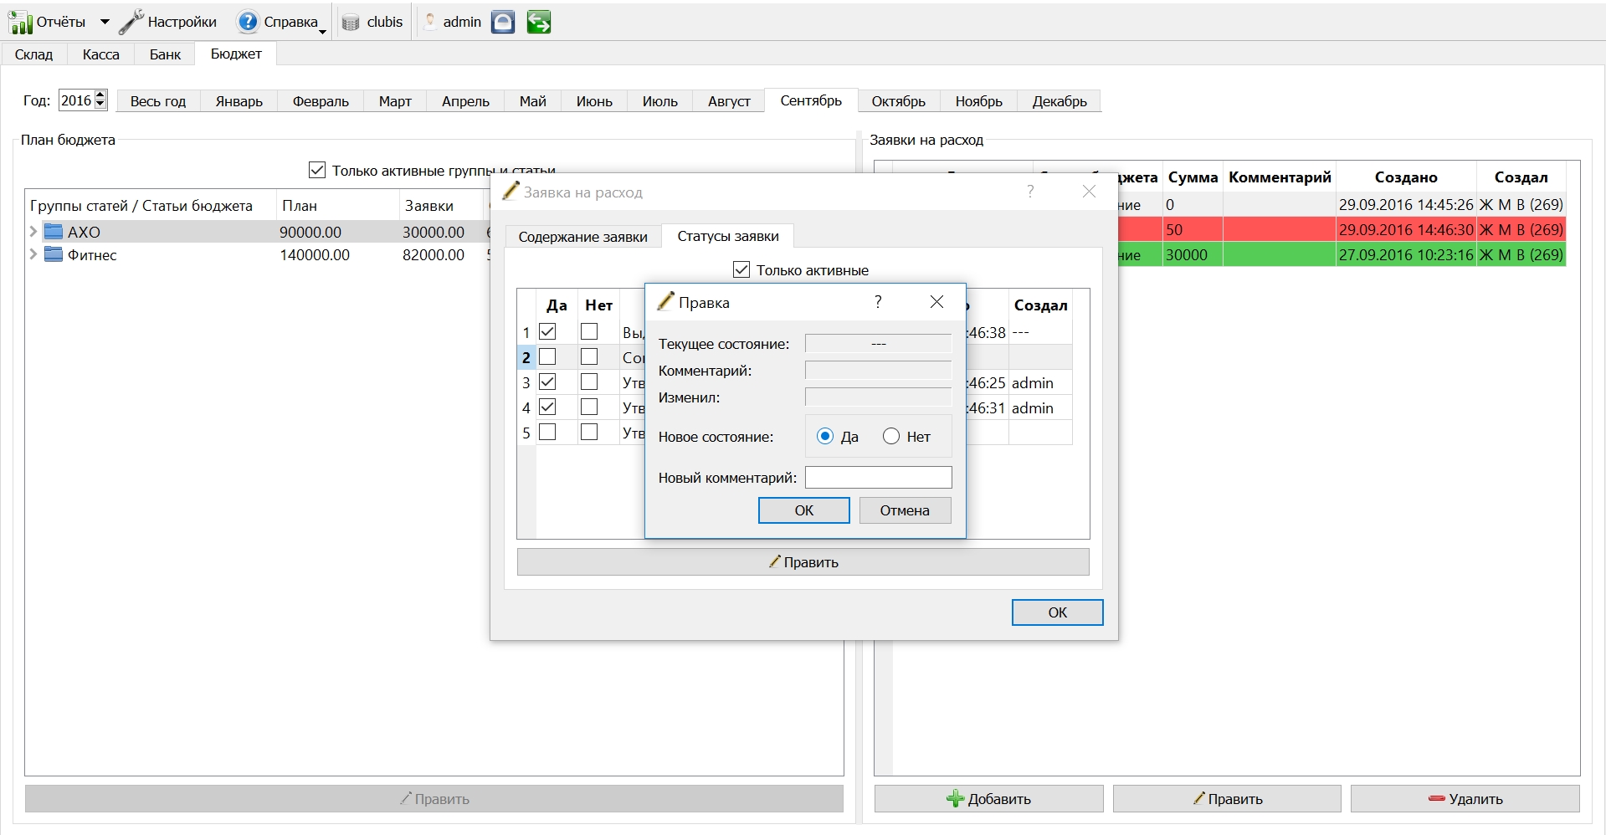
Task: Click the Добавить button
Action: pyautogui.click(x=988, y=799)
